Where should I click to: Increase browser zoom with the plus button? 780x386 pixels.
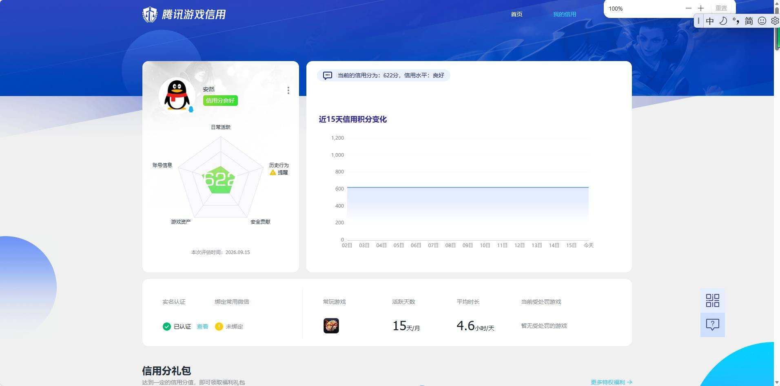(701, 8)
